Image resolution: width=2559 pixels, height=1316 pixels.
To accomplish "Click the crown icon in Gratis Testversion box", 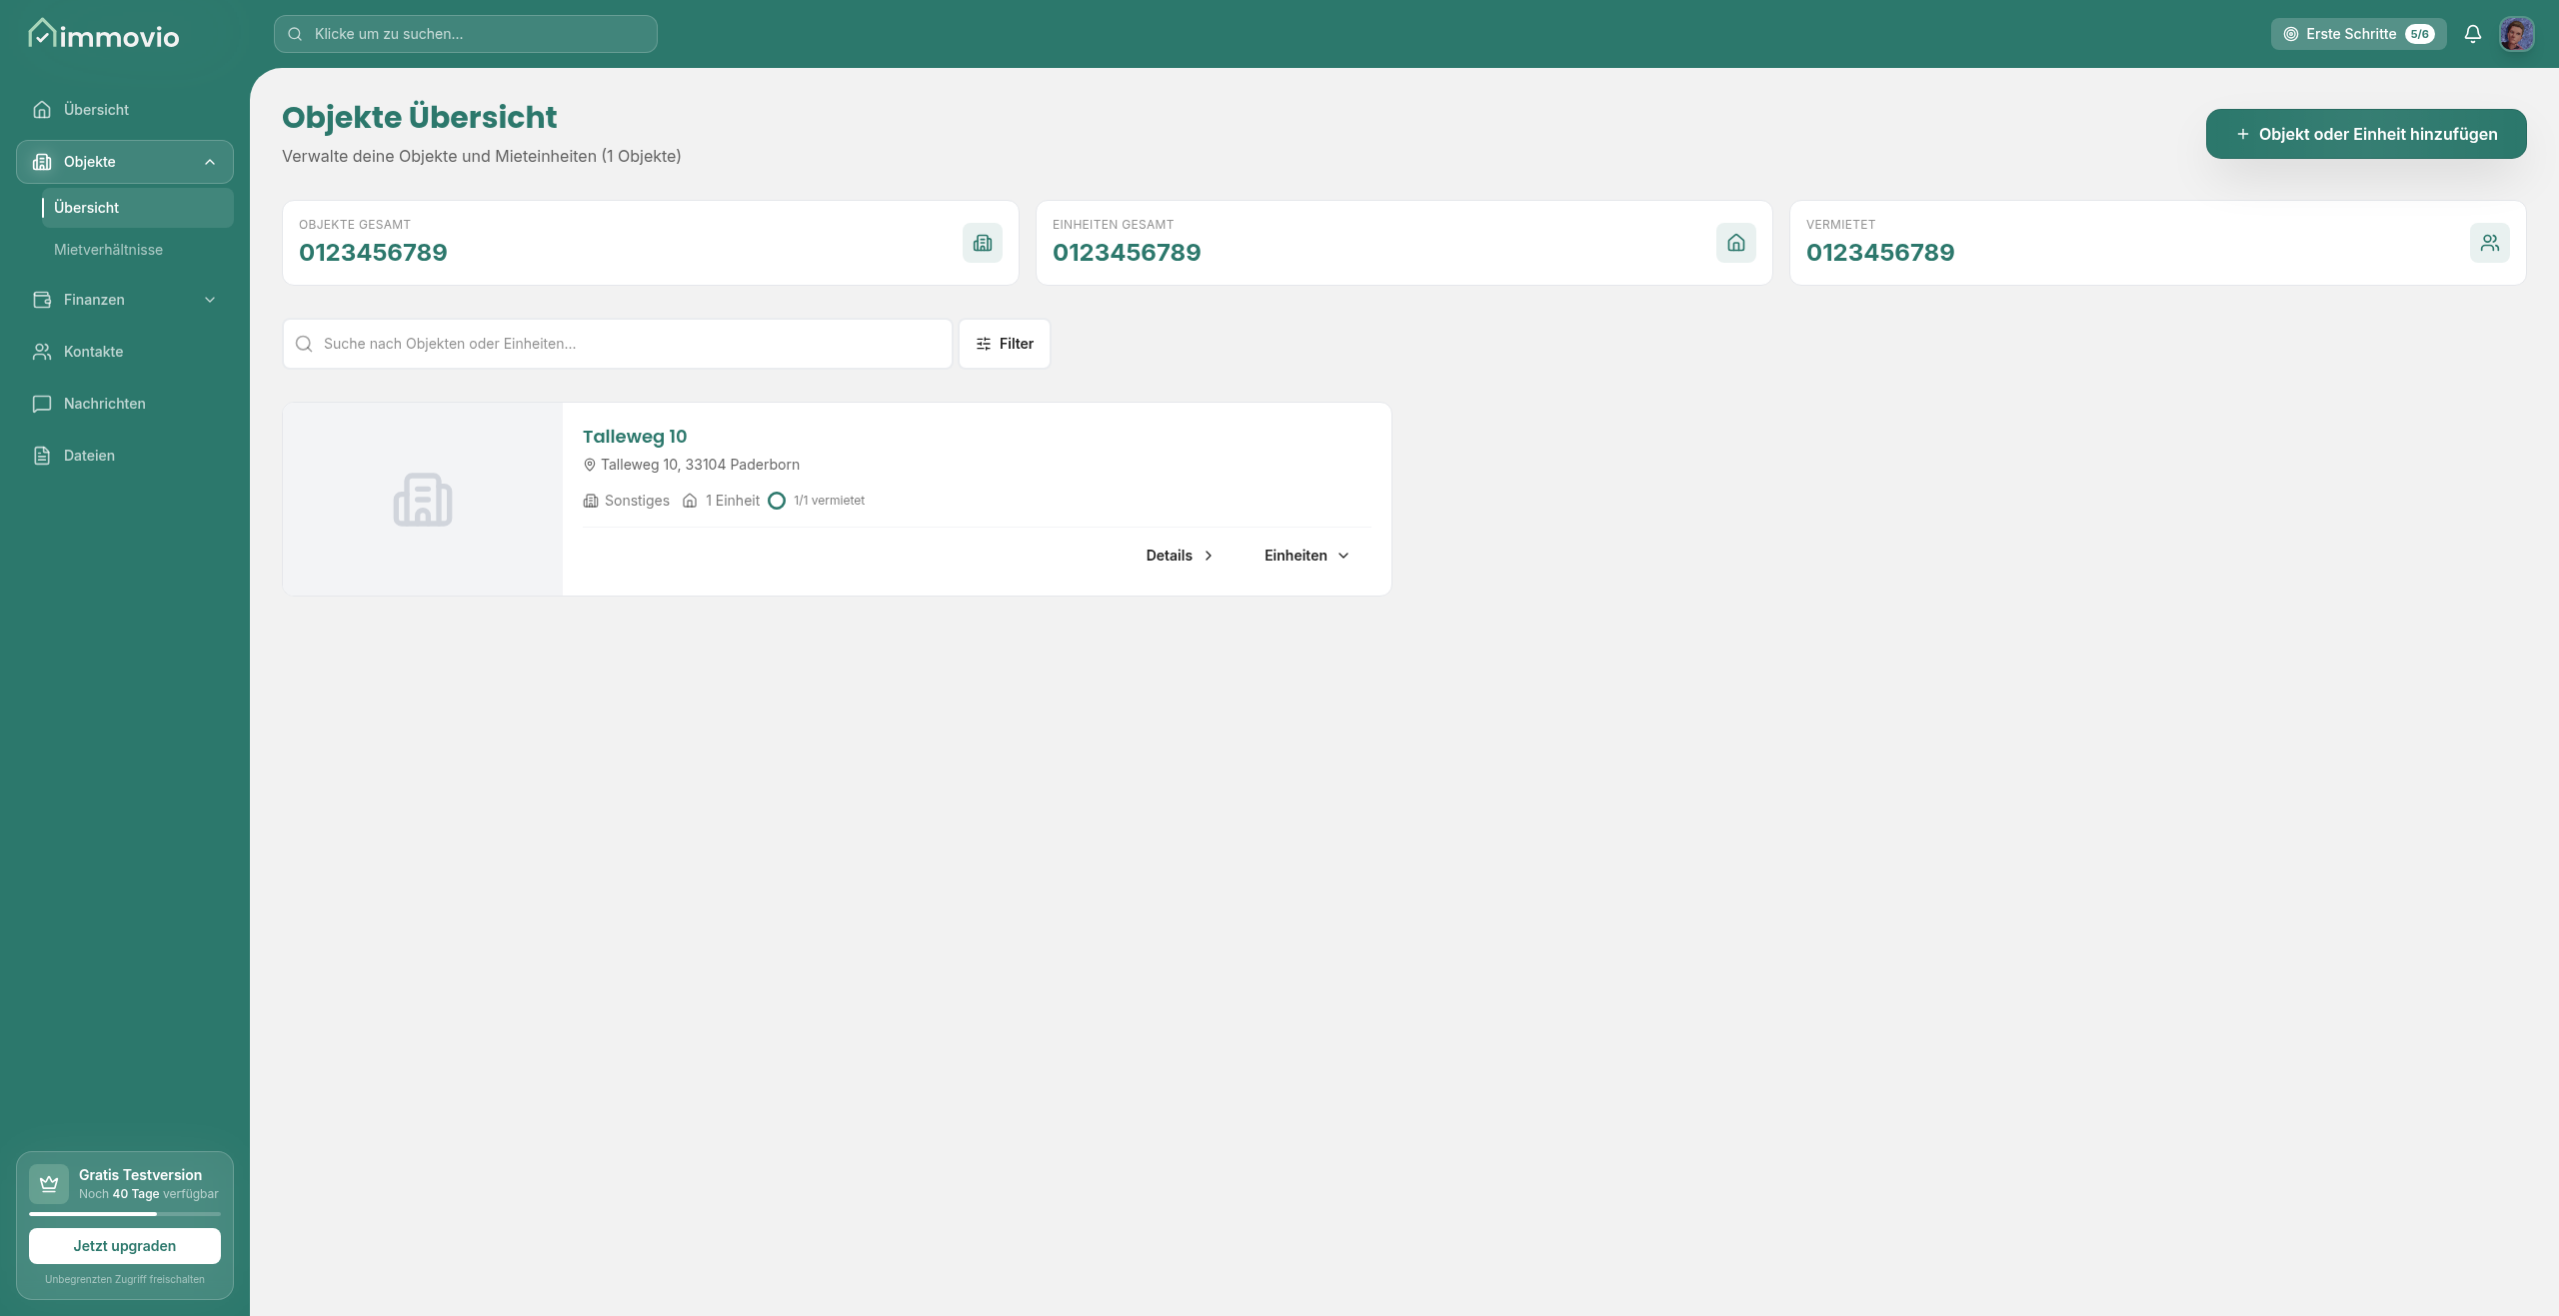I will [x=49, y=1183].
